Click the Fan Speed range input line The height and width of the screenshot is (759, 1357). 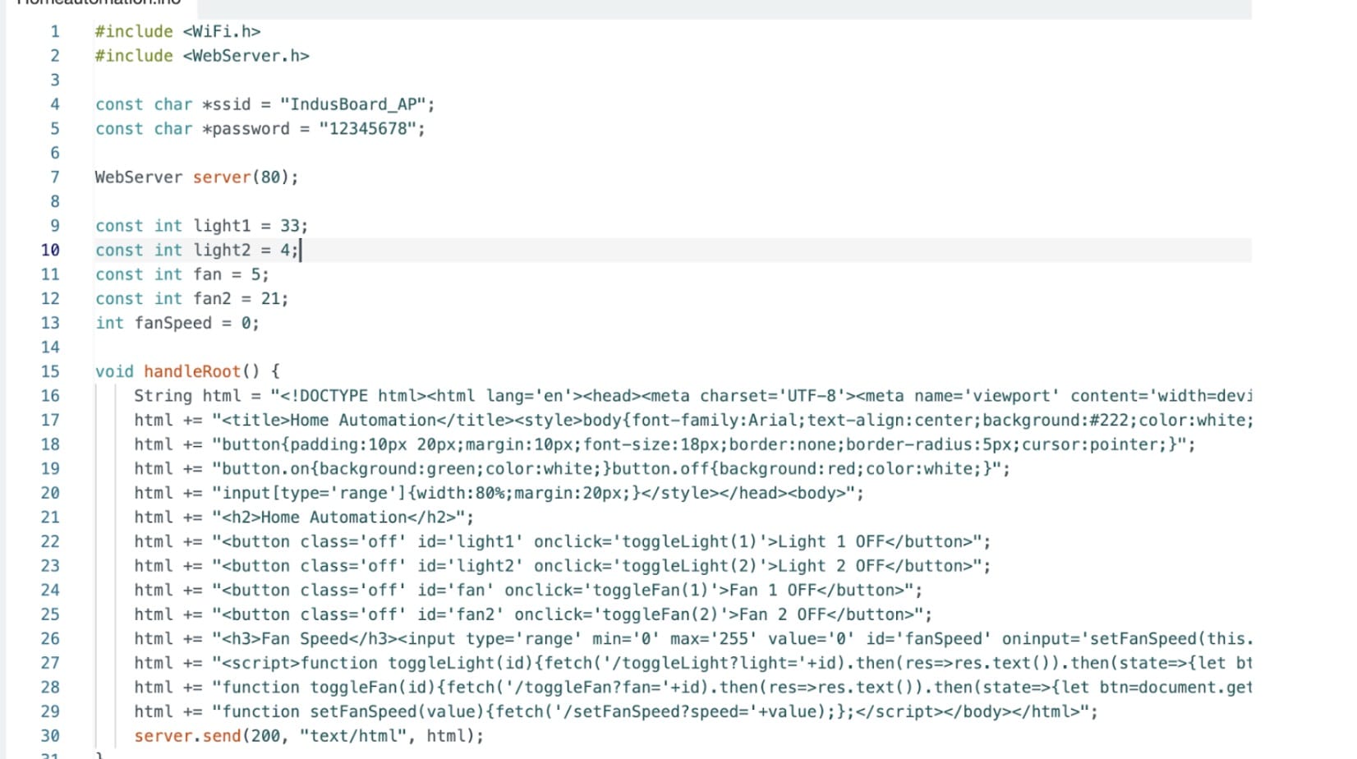[x=693, y=638]
